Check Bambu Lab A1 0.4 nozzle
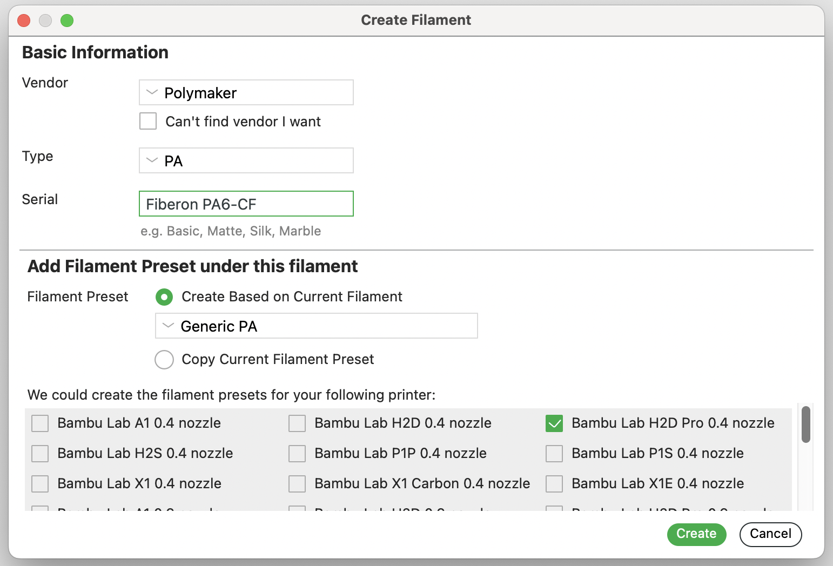Viewport: 833px width, 566px height. [40, 423]
